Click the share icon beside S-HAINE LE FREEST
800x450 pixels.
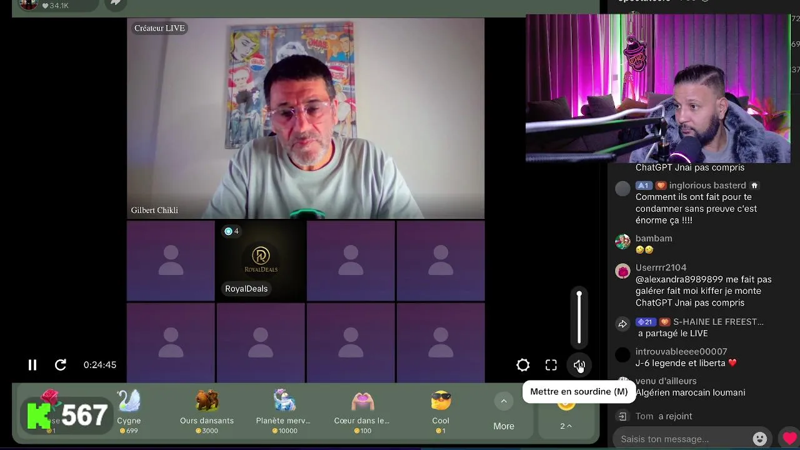622,324
